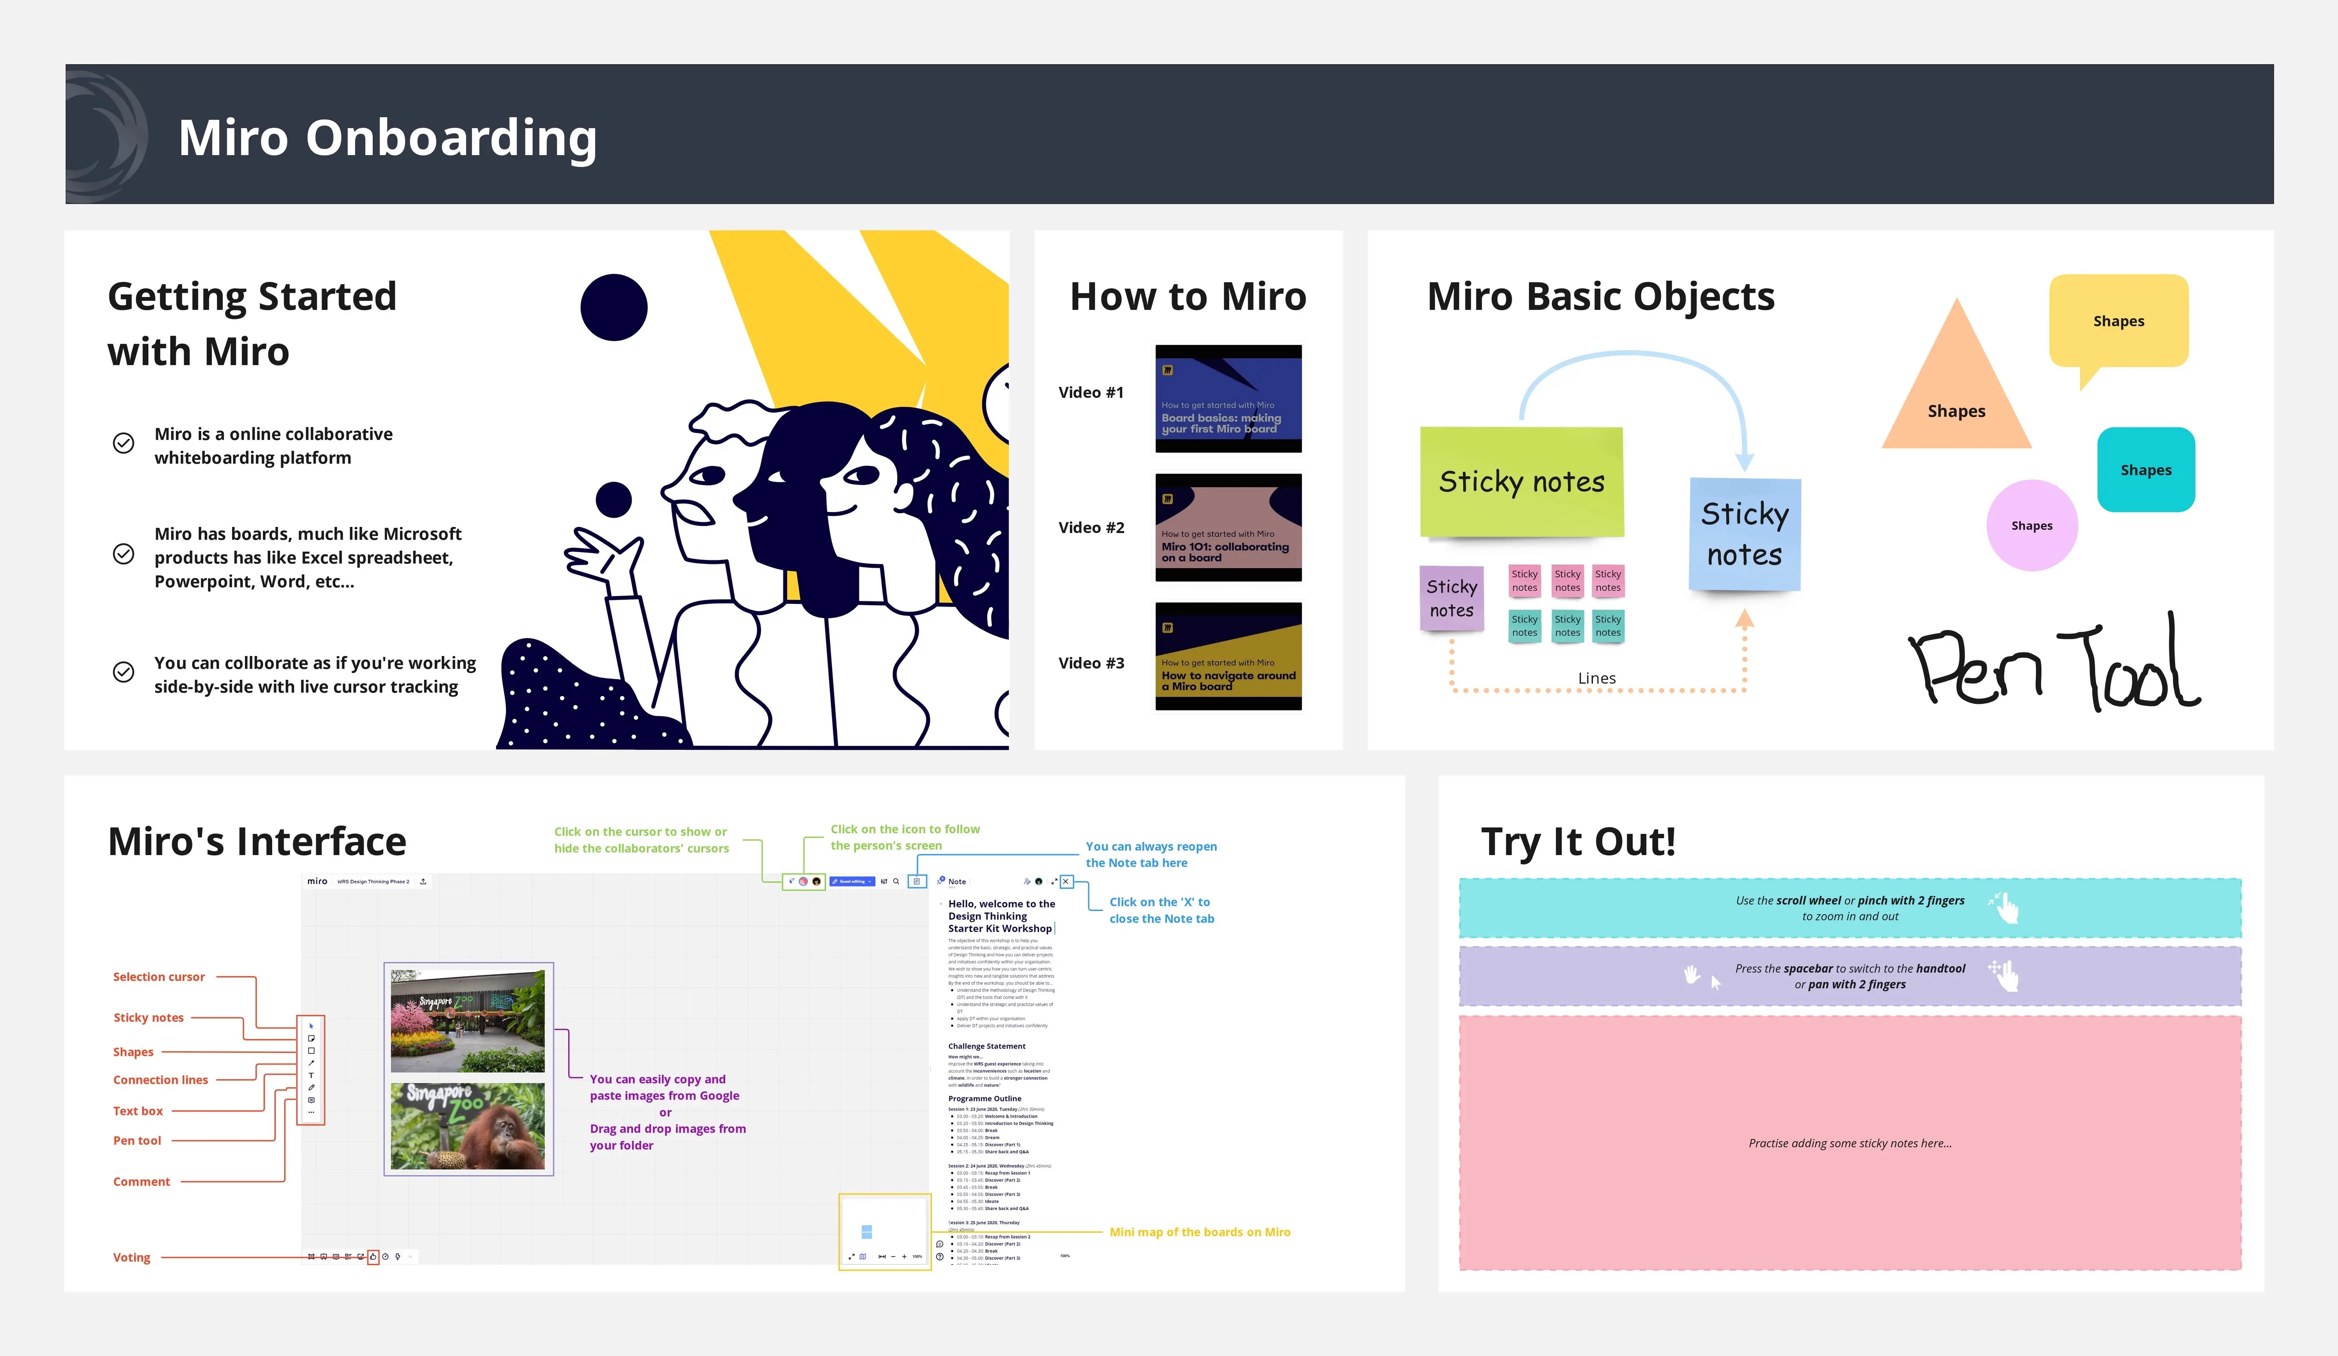Screen dimensions: 2338x1356
Task: Click checkmark icon beside 'Miro is a online collaborative'
Action: point(123,443)
